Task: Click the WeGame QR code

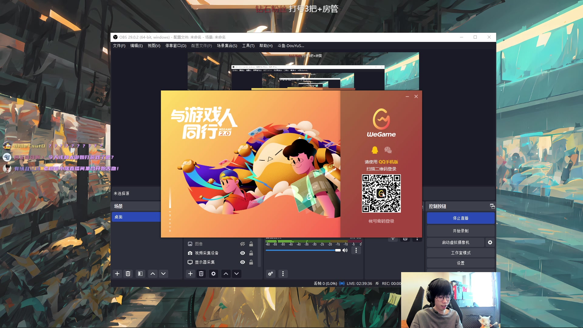Action: [381, 193]
